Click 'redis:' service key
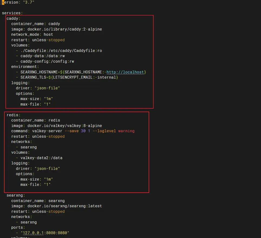 [13, 115]
